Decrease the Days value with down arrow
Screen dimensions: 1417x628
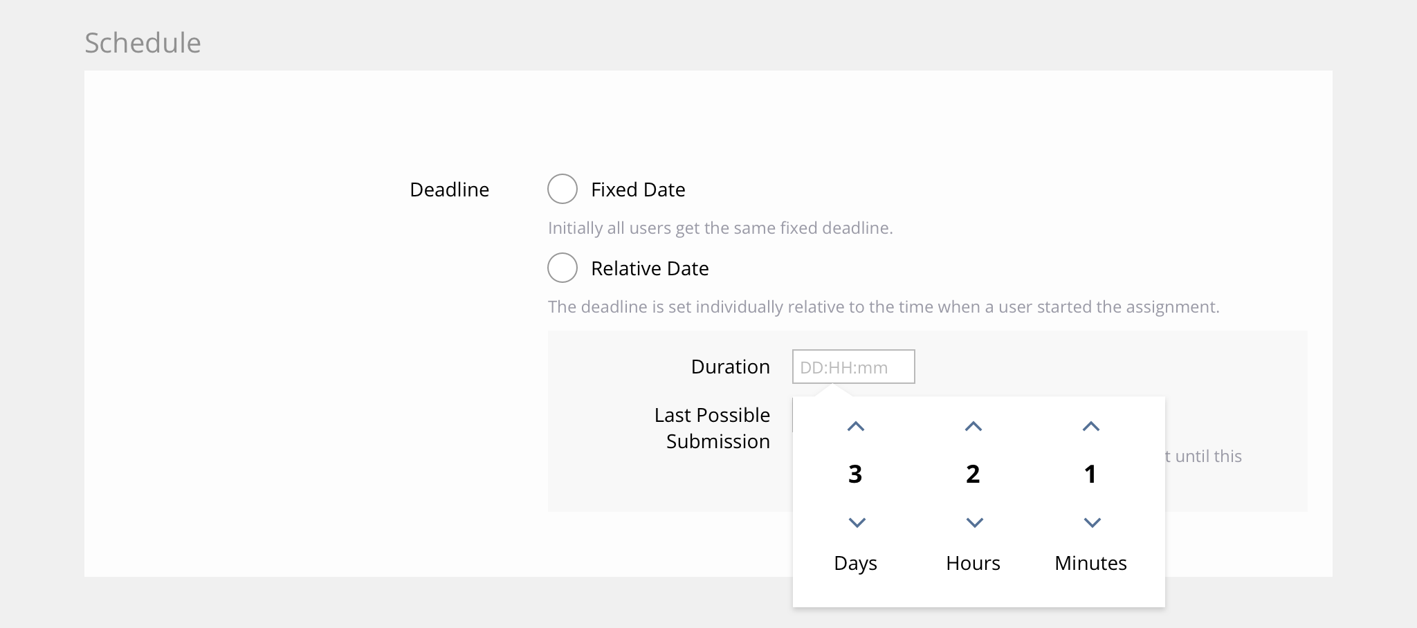(857, 522)
